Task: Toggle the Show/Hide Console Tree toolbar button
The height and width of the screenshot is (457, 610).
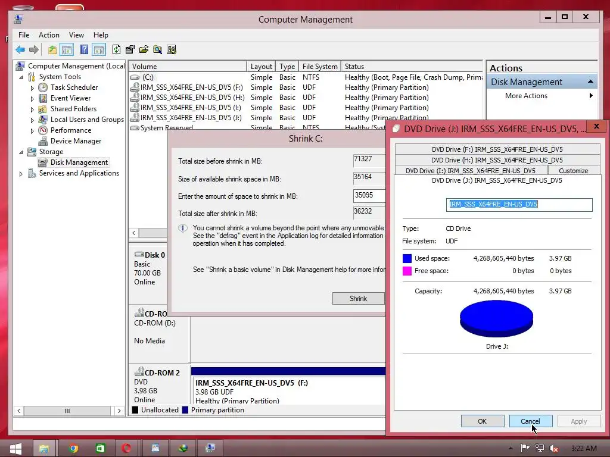Action: (67, 50)
